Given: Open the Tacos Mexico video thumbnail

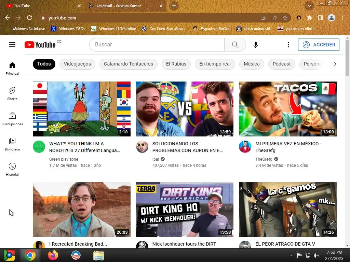Looking at the screenshot, I should click(287, 109).
